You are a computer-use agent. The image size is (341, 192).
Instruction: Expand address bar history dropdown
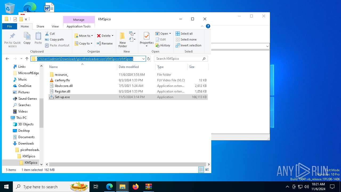point(143,59)
